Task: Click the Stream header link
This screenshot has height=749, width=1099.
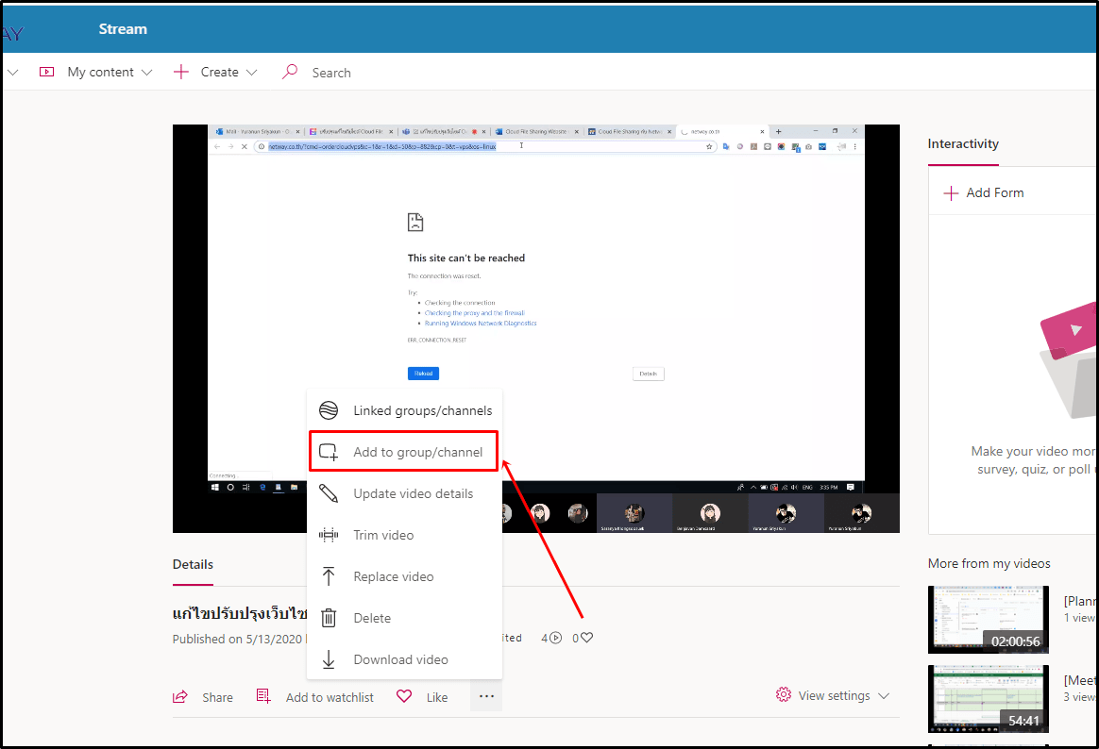Action: pos(123,29)
